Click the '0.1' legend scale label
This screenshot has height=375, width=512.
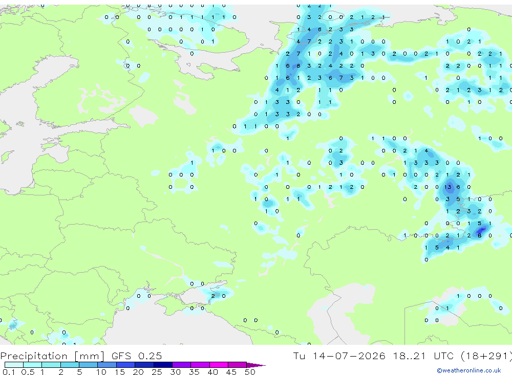(x=9, y=372)
